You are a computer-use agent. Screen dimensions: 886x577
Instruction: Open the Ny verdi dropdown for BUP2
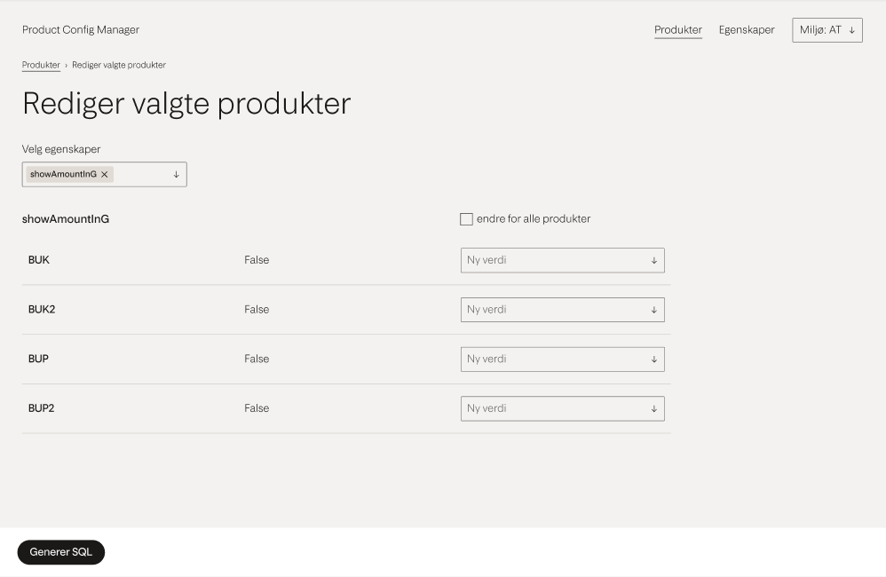pos(562,408)
